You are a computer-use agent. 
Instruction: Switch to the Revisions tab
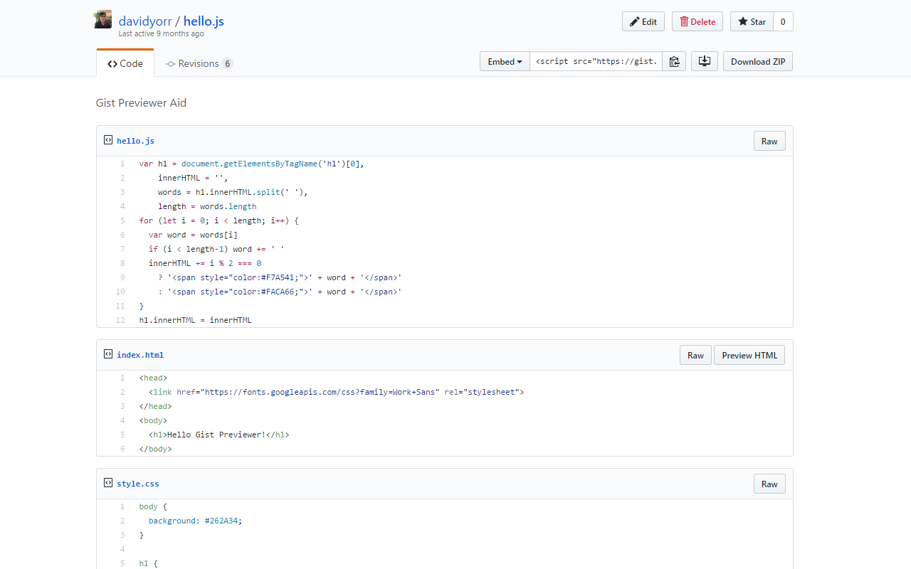coord(199,64)
